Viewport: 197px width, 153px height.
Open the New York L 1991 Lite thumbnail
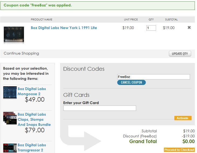14,35
